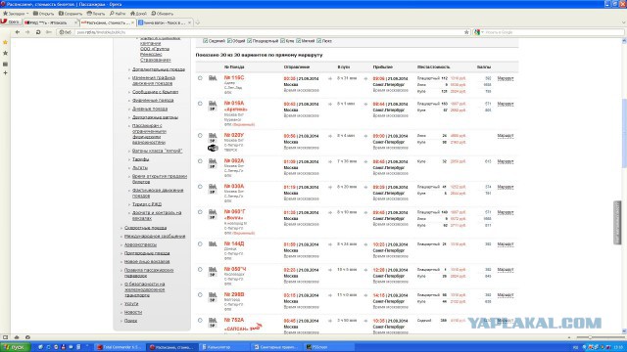Screen dimensions: 627x352
Task: Switch to the Точка вагон tab
Action: coord(165,22)
